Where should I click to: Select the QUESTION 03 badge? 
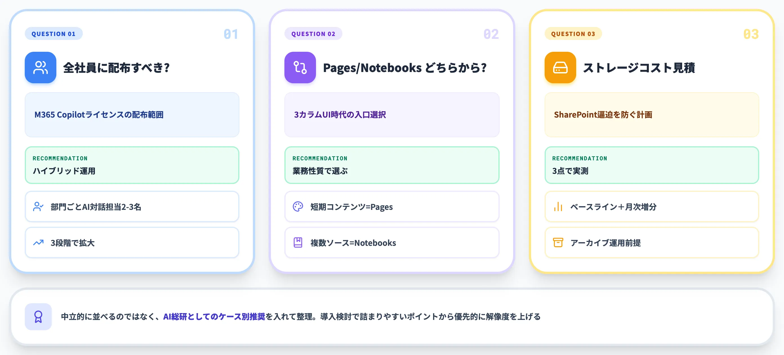point(573,34)
